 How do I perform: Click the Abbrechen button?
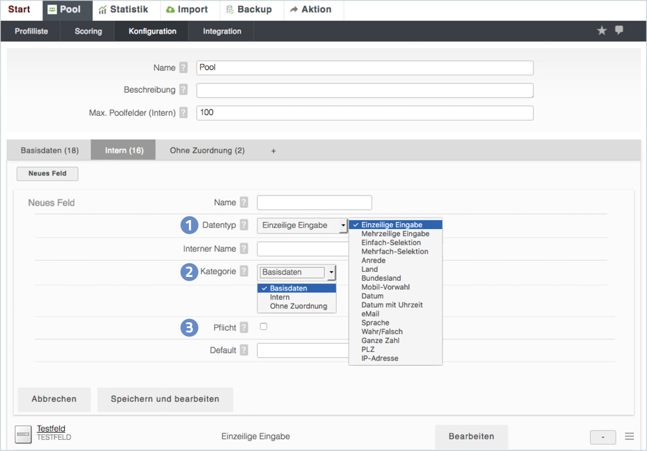pos(54,399)
